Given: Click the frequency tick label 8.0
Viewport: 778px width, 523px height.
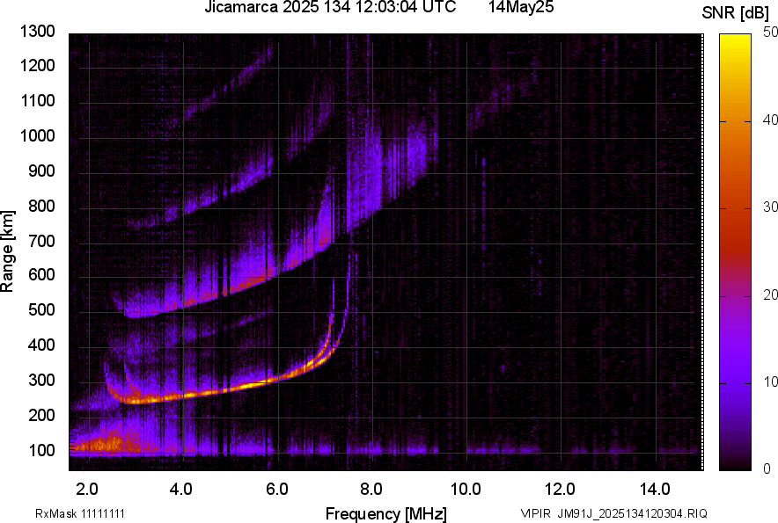Looking at the screenshot, I should 371,490.
